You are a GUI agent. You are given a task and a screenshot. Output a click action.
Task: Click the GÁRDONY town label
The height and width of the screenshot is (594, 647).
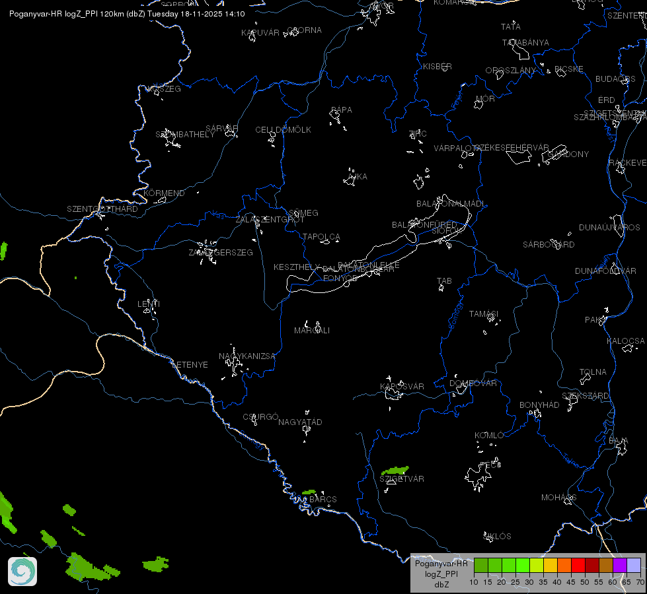568,154
